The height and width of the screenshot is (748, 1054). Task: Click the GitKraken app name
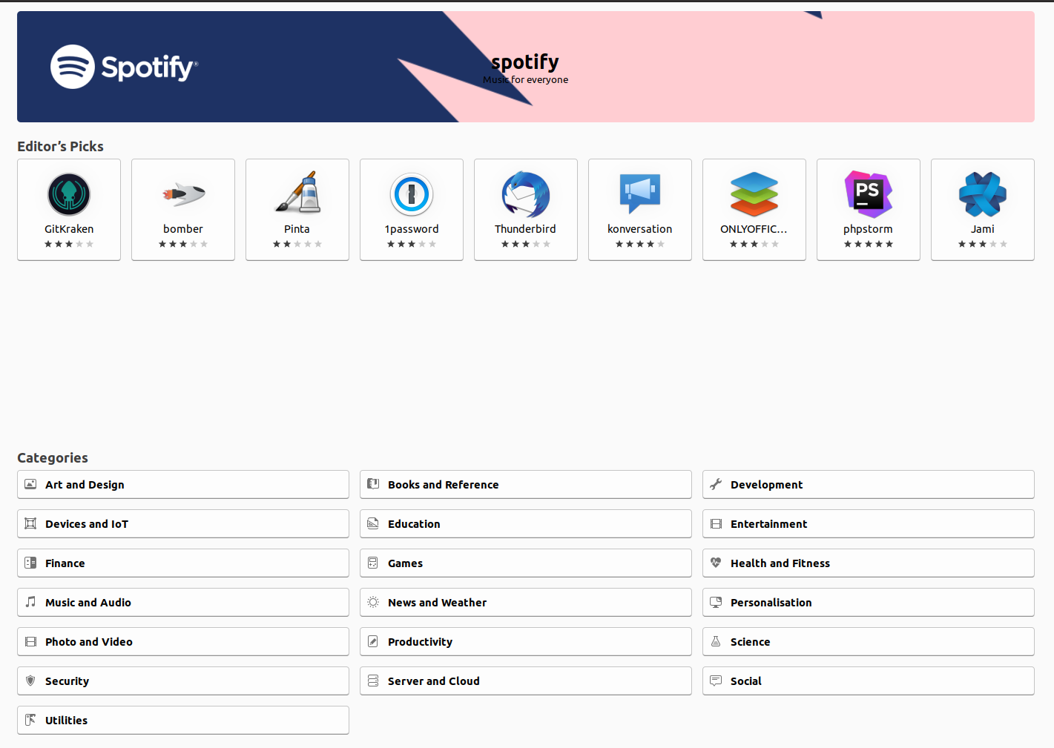pos(69,229)
